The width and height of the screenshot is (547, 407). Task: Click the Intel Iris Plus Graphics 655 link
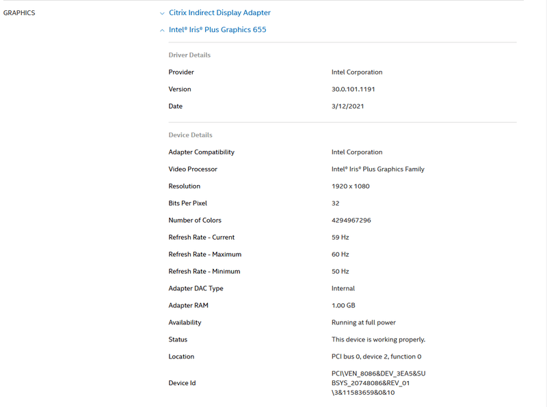pos(217,29)
